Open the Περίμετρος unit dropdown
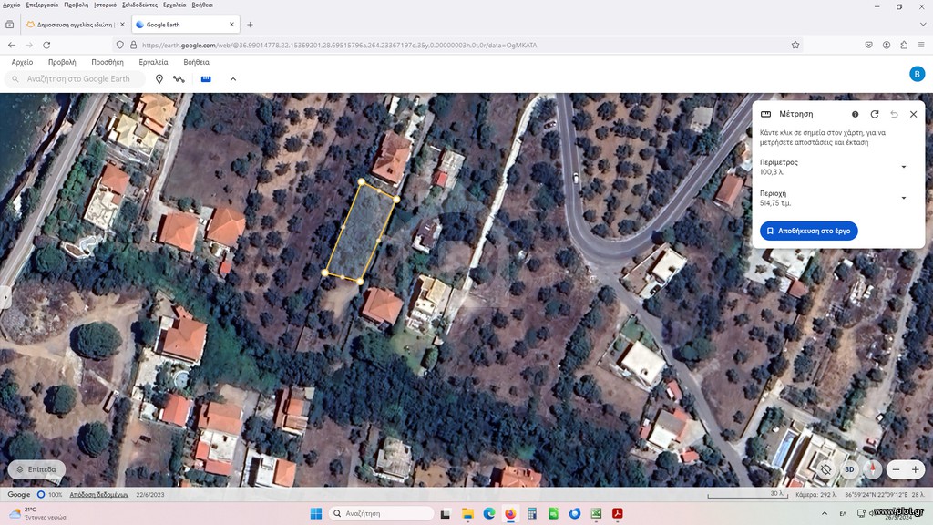 tap(904, 167)
